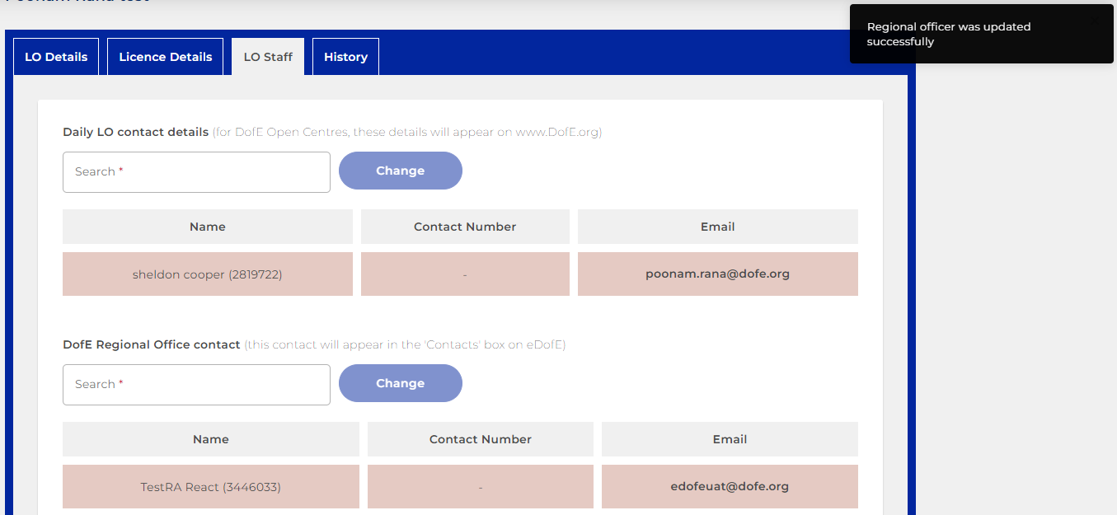Focus the Regional Office contact Search field
The width and height of the screenshot is (1117, 515).
click(196, 385)
